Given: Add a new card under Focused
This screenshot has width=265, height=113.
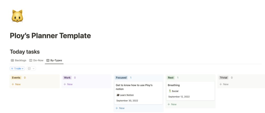Looking at the screenshot, I should [120, 108].
